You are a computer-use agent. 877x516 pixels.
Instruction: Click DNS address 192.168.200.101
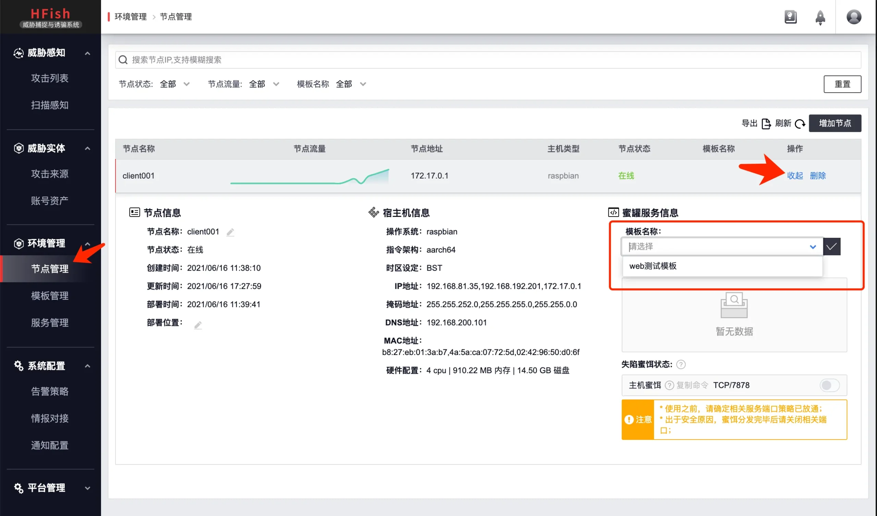457,323
